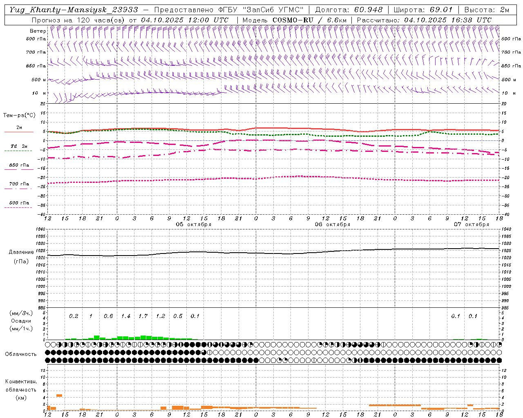This screenshot has height=418, width=523.
Task: Click the (мм/3ч.) units label
Action: pyautogui.click(x=21, y=313)
